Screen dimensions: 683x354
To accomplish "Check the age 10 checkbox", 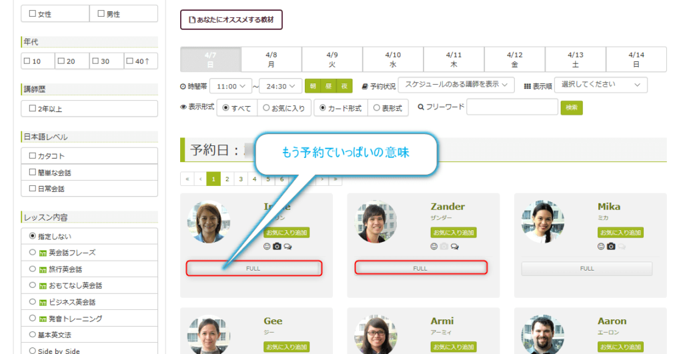I will 27,61.
